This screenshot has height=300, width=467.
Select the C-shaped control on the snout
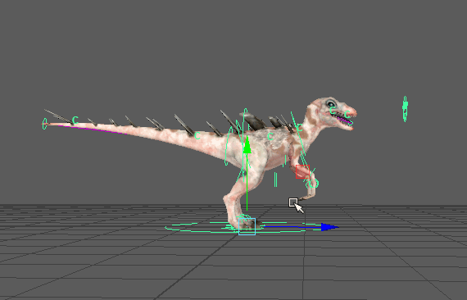347,115
